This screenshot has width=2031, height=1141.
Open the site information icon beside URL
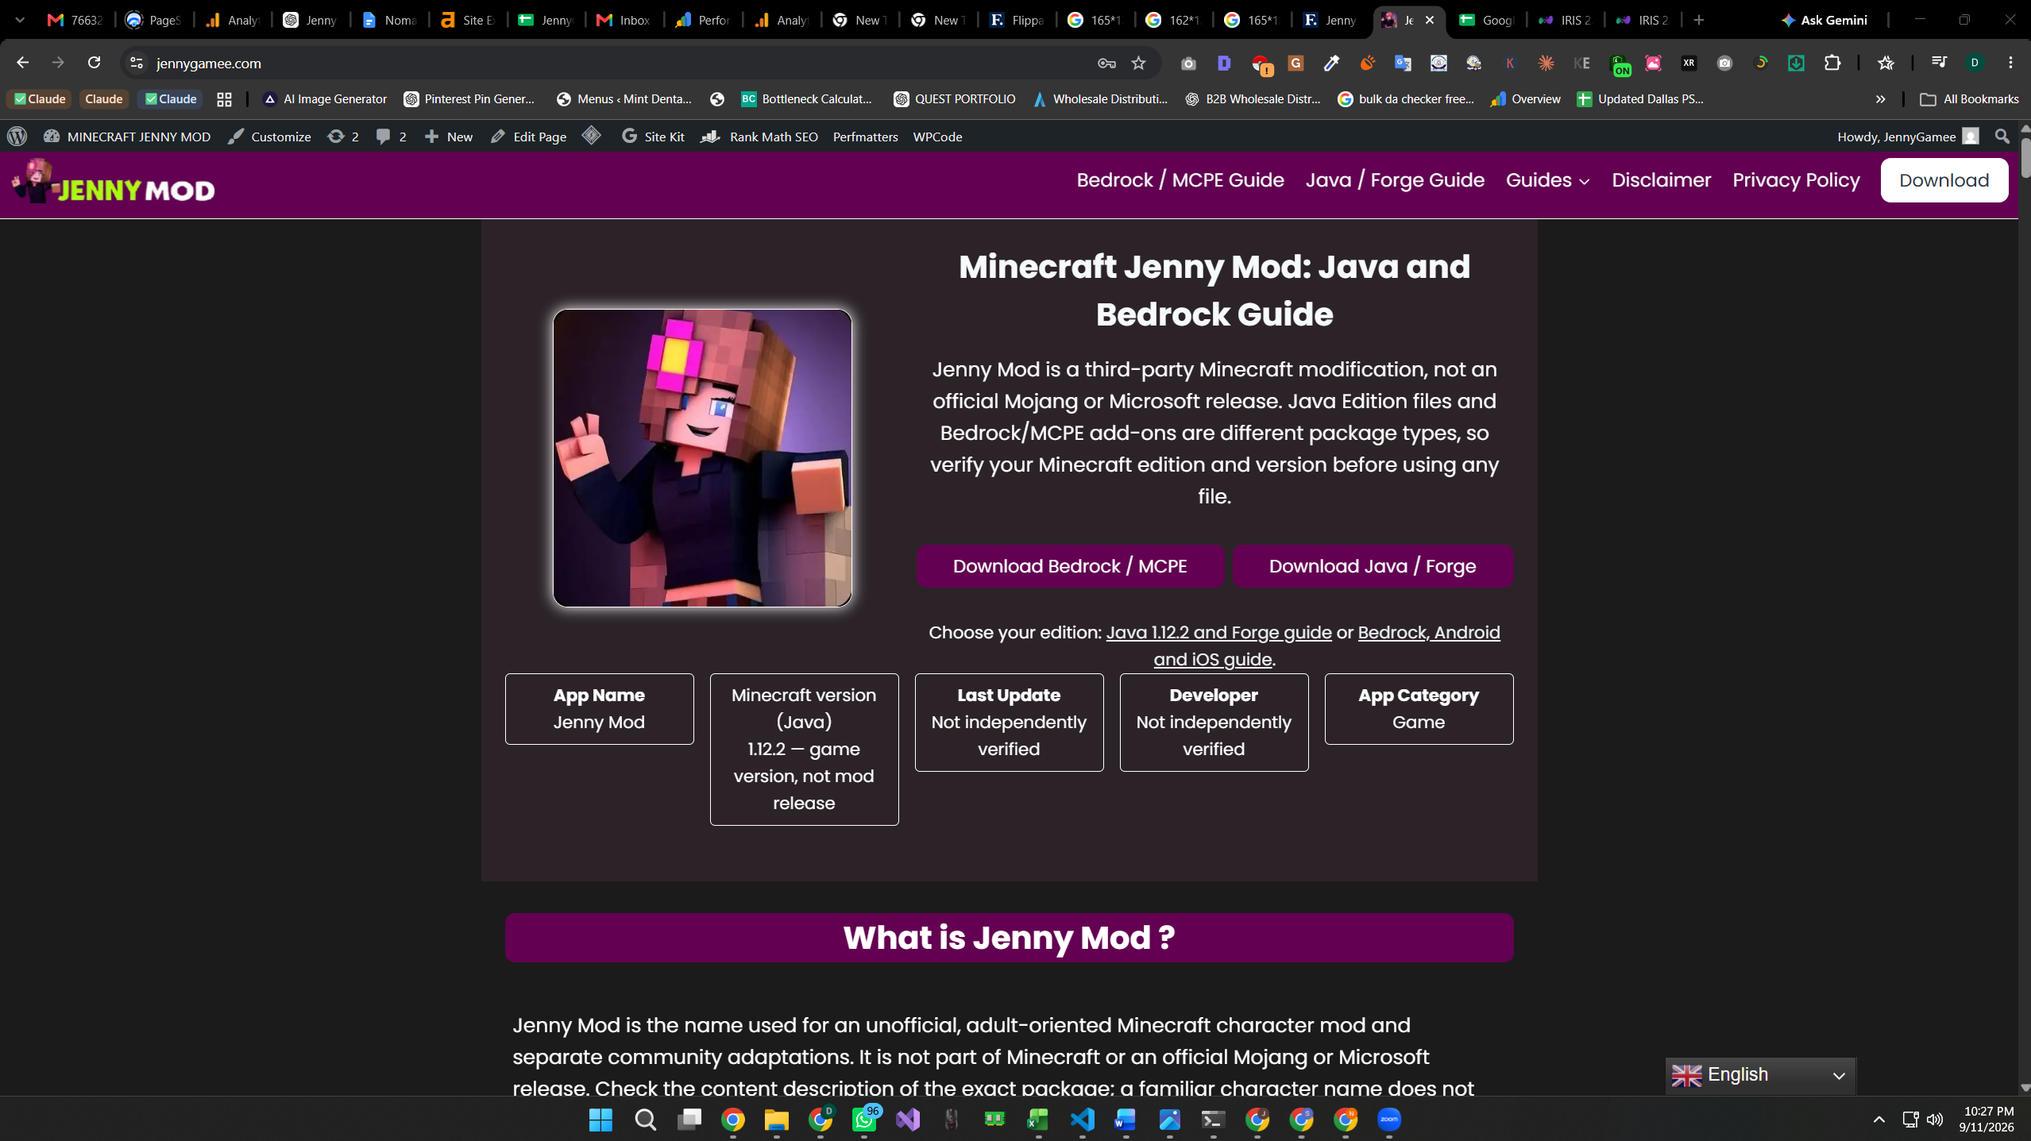[x=137, y=63]
